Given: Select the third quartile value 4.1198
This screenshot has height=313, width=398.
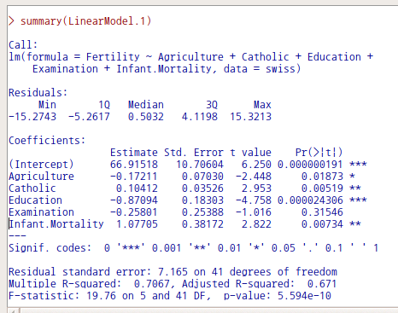Looking at the screenshot, I should 200,117.
